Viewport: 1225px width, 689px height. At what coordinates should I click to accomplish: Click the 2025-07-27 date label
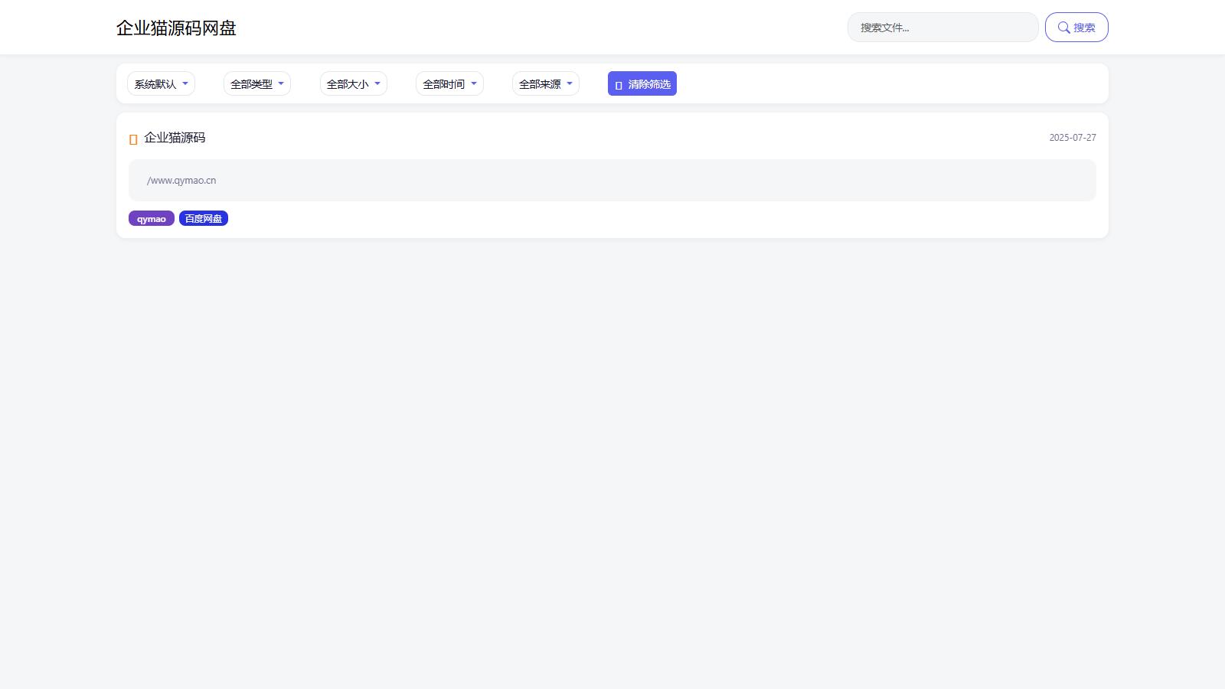coord(1072,138)
